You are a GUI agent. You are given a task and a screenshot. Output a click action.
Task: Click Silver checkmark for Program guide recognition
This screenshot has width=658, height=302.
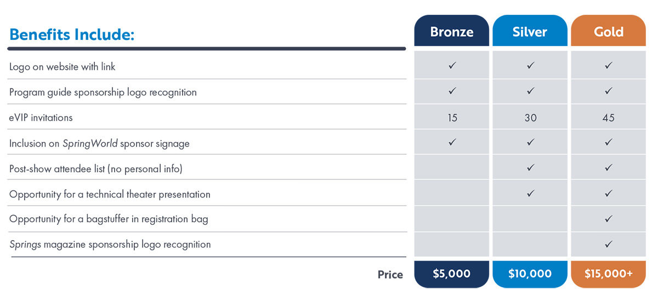[530, 91]
